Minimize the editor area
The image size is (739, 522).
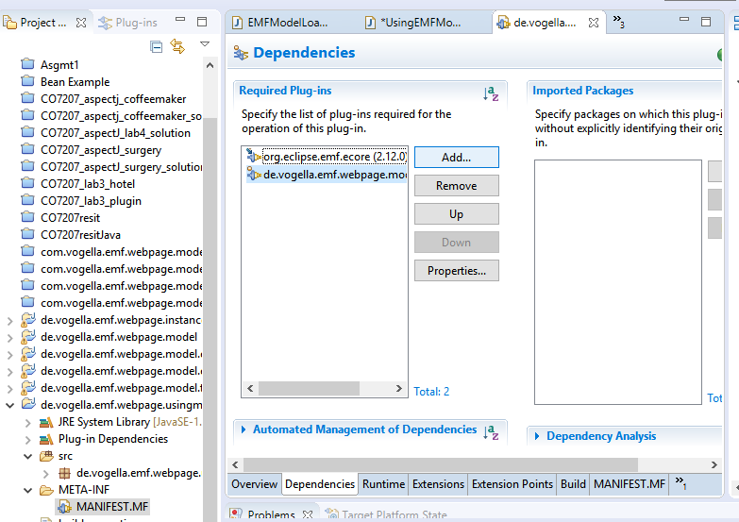(x=684, y=19)
